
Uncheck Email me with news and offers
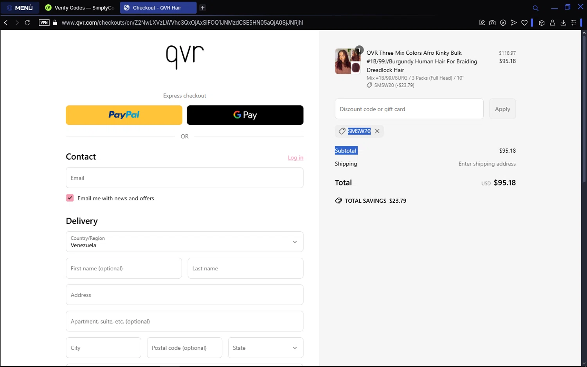(x=70, y=198)
